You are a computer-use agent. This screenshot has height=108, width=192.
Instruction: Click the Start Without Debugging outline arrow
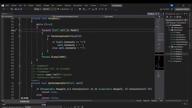pyautogui.click(x=72, y=9)
